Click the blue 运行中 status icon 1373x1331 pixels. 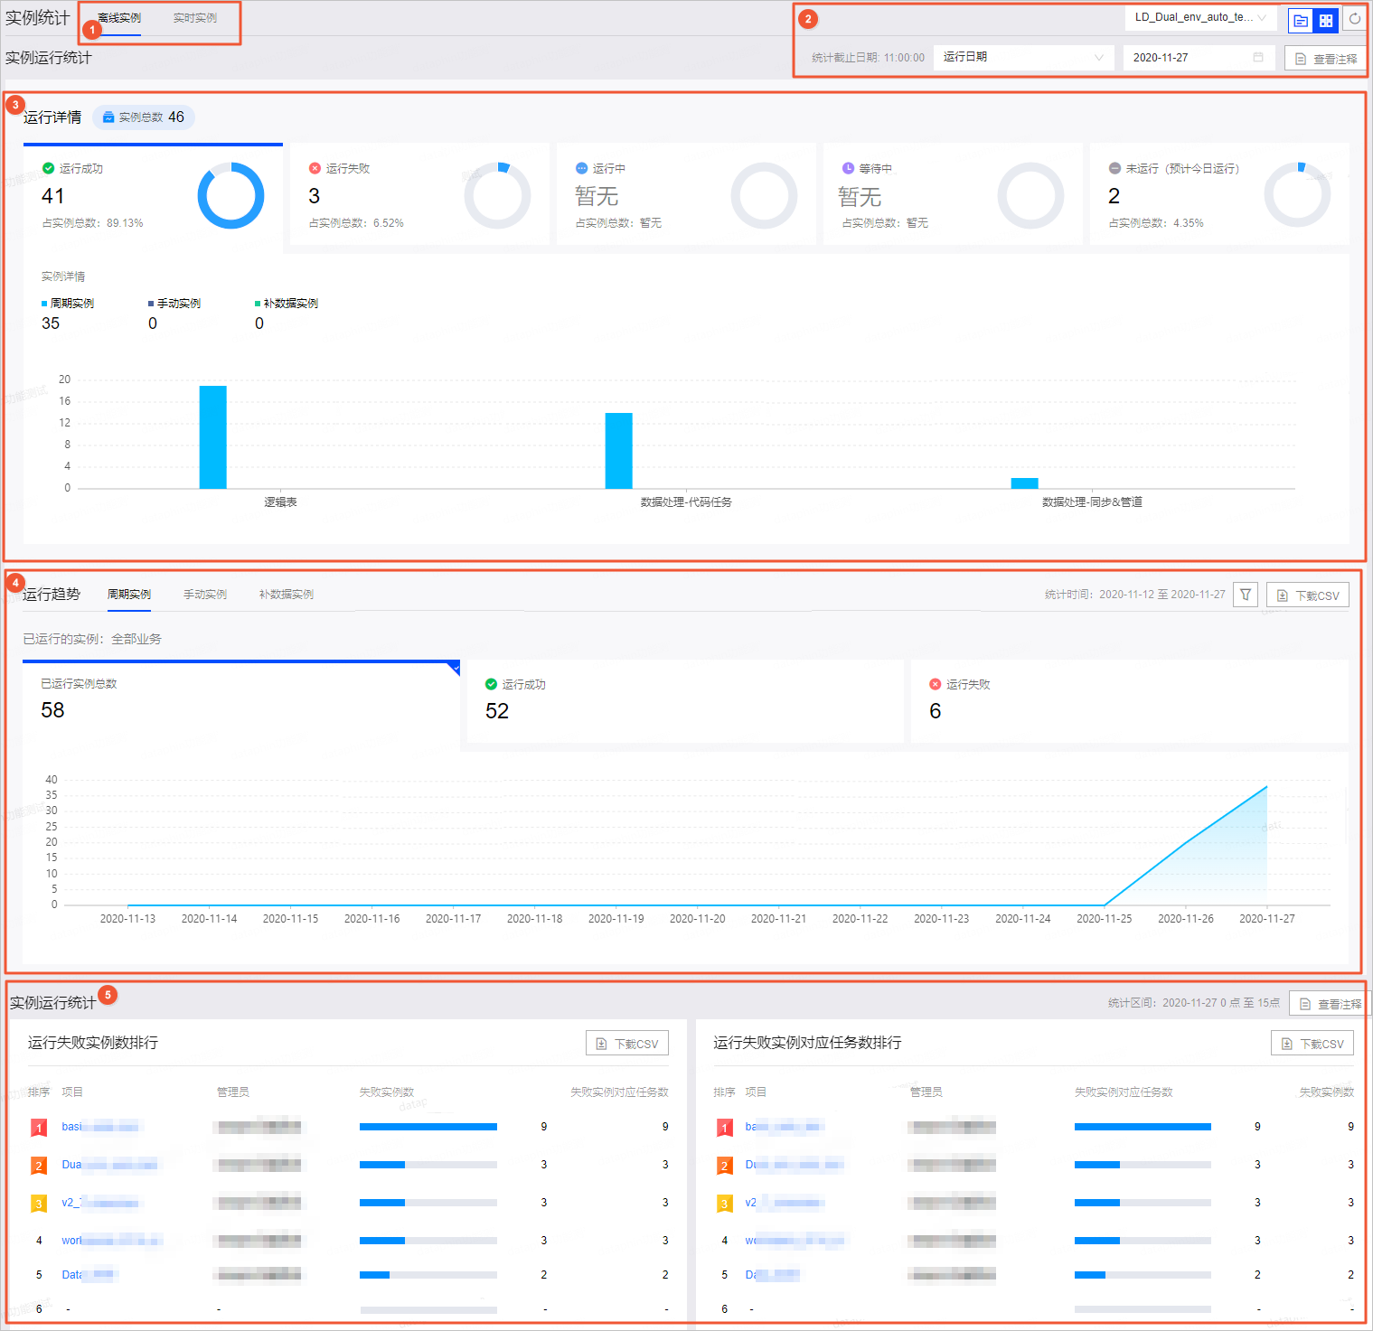pyautogui.click(x=581, y=168)
